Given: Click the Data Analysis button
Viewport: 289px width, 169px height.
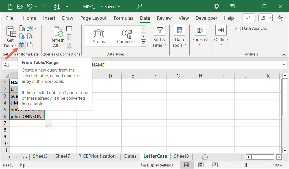Looking at the screenshot, I should coord(251,28).
